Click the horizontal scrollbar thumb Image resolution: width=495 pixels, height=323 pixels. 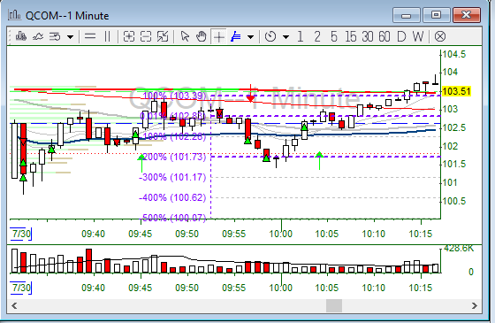[x=334, y=305]
